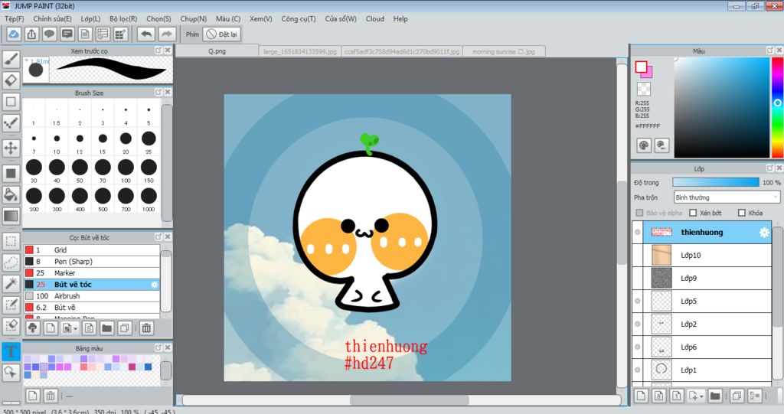Click the speech bubble toolbar icon
Image resolution: width=784 pixels, height=414 pixels.
coord(49,34)
